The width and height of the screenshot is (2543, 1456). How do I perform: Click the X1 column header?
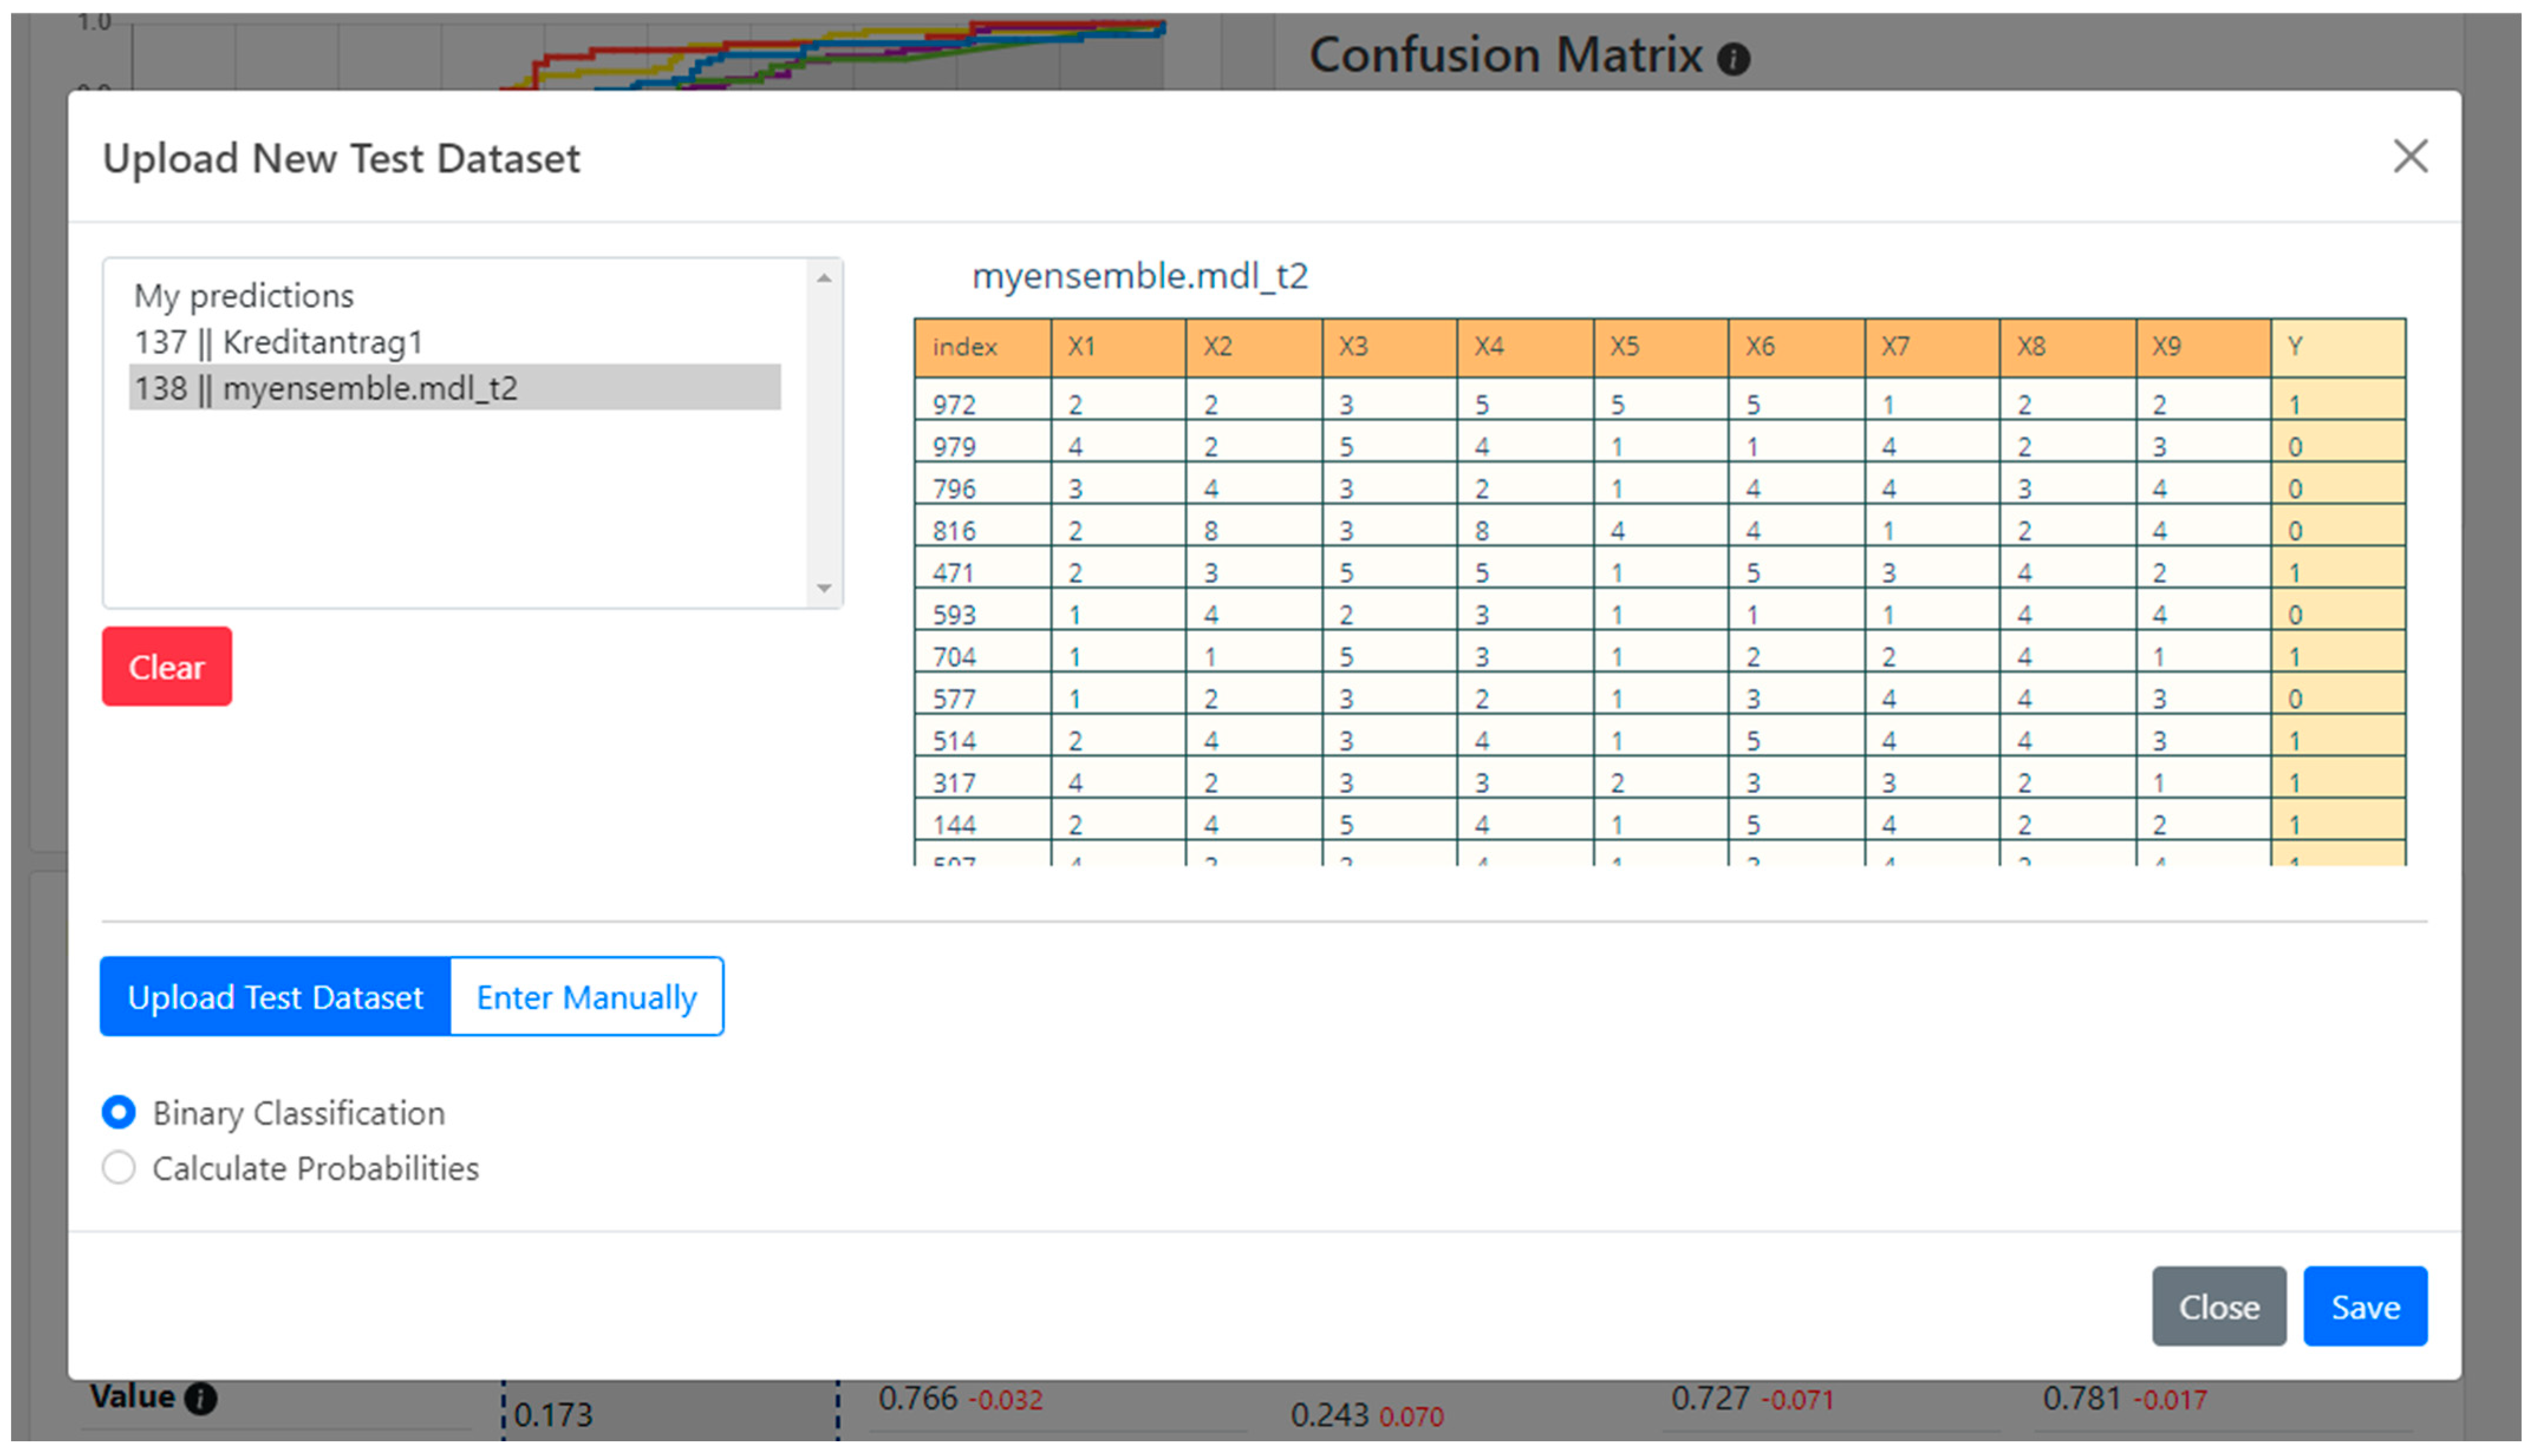(1082, 347)
